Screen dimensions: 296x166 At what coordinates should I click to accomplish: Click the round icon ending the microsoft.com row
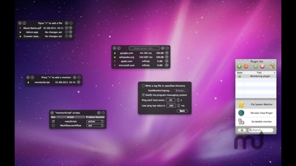click(x=167, y=65)
